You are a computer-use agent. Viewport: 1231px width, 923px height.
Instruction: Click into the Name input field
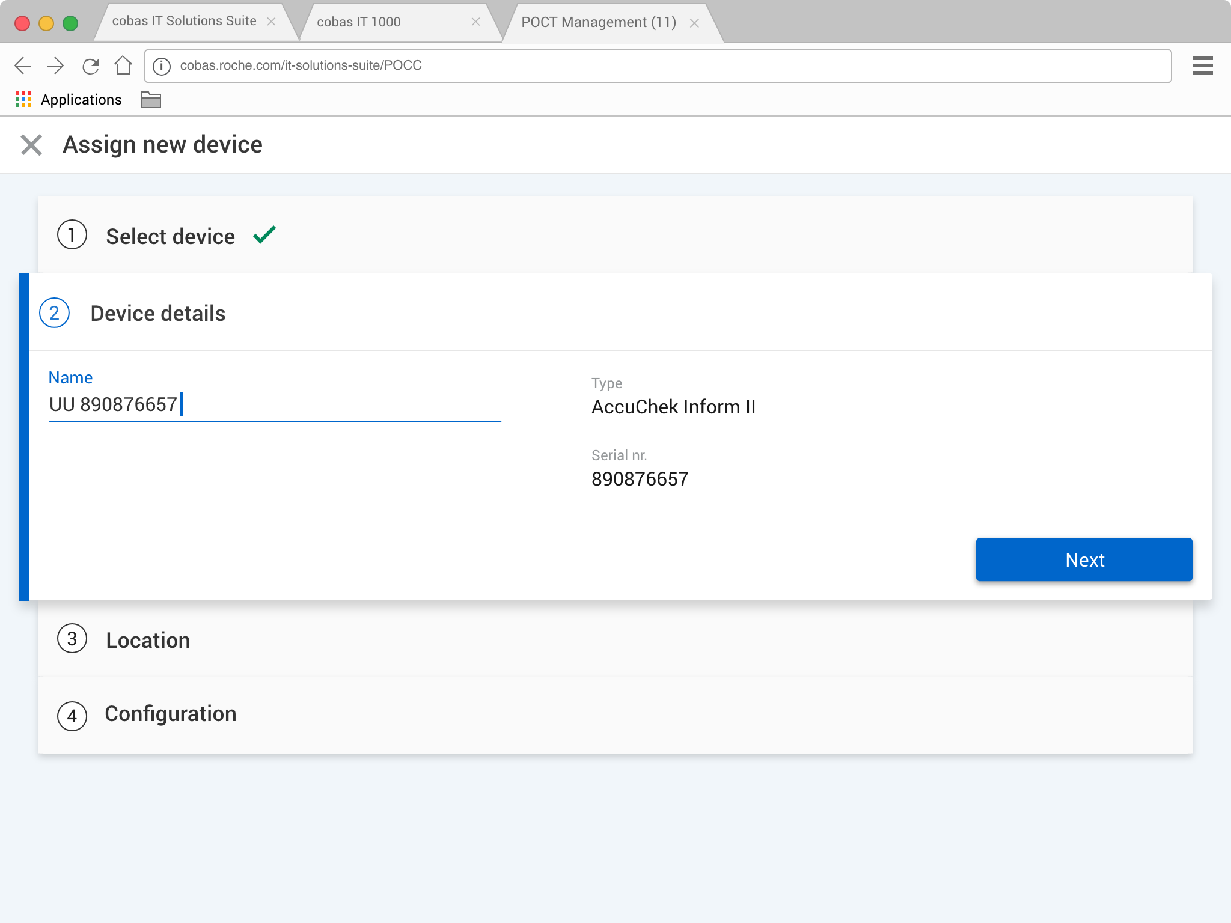(275, 404)
